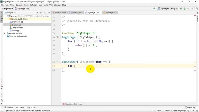Click UTF-8 encoding in status bar
199x112 pixels.
pos(167,111)
